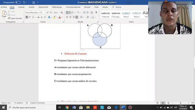The height and width of the screenshot is (110, 195).
Task: Open line spacing options
Action: point(81,17)
